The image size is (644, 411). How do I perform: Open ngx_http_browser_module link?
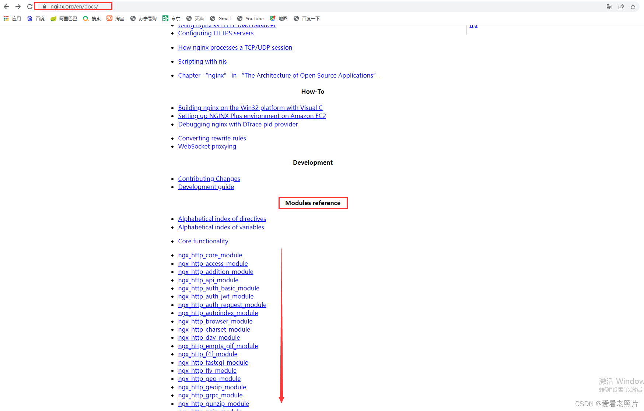(x=215, y=321)
